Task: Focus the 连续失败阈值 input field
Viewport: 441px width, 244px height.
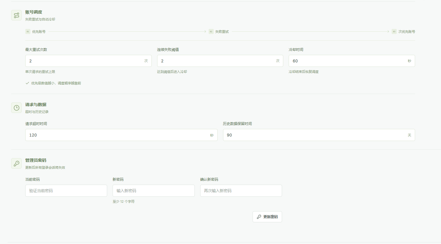Action: coord(220,61)
